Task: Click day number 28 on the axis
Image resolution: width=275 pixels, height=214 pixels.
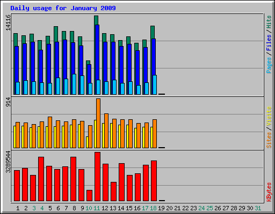Action: 234,208
